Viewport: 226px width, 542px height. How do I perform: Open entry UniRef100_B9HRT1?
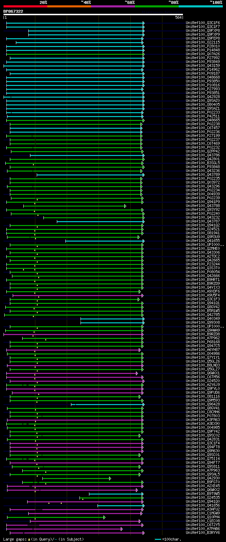(203, 280)
